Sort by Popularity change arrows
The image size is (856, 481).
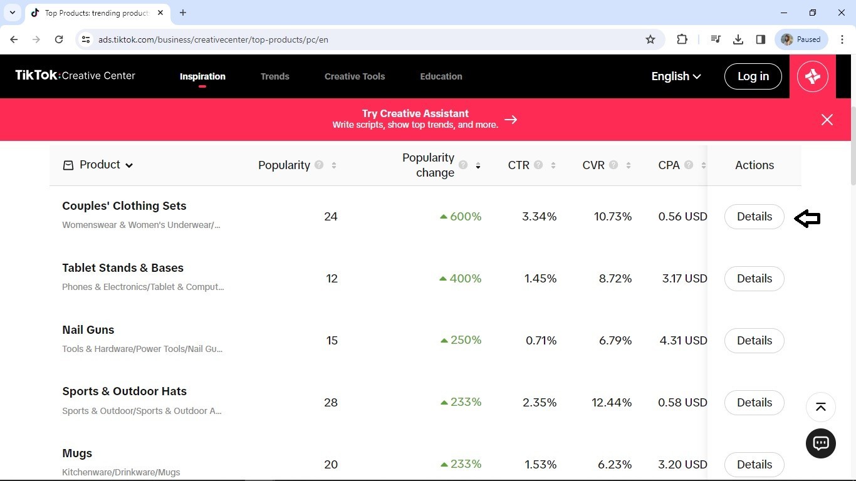[x=478, y=165]
